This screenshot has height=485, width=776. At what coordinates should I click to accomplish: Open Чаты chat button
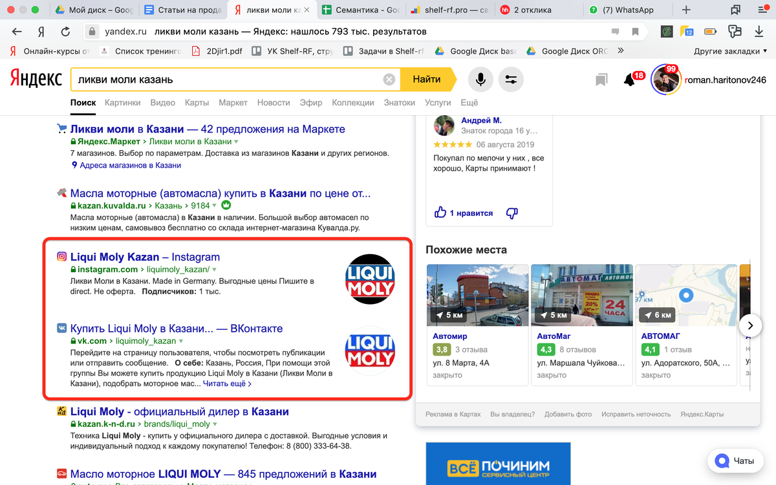pos(736,461)
